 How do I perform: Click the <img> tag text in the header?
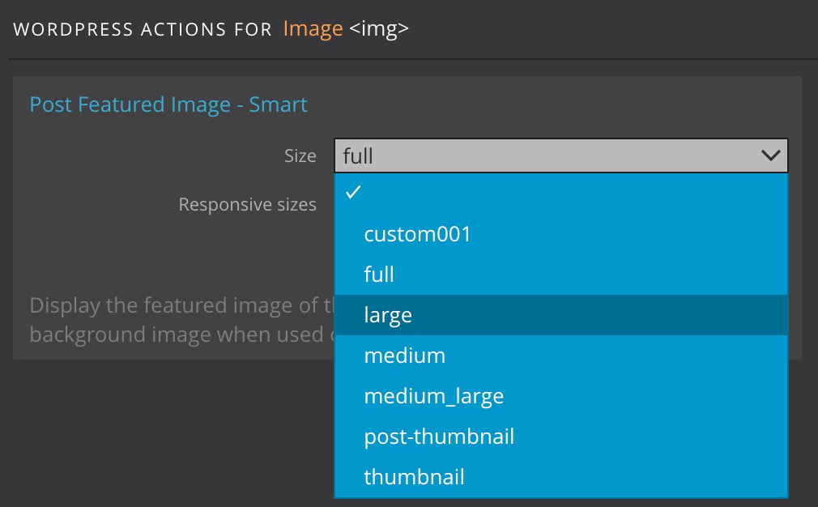379,28
